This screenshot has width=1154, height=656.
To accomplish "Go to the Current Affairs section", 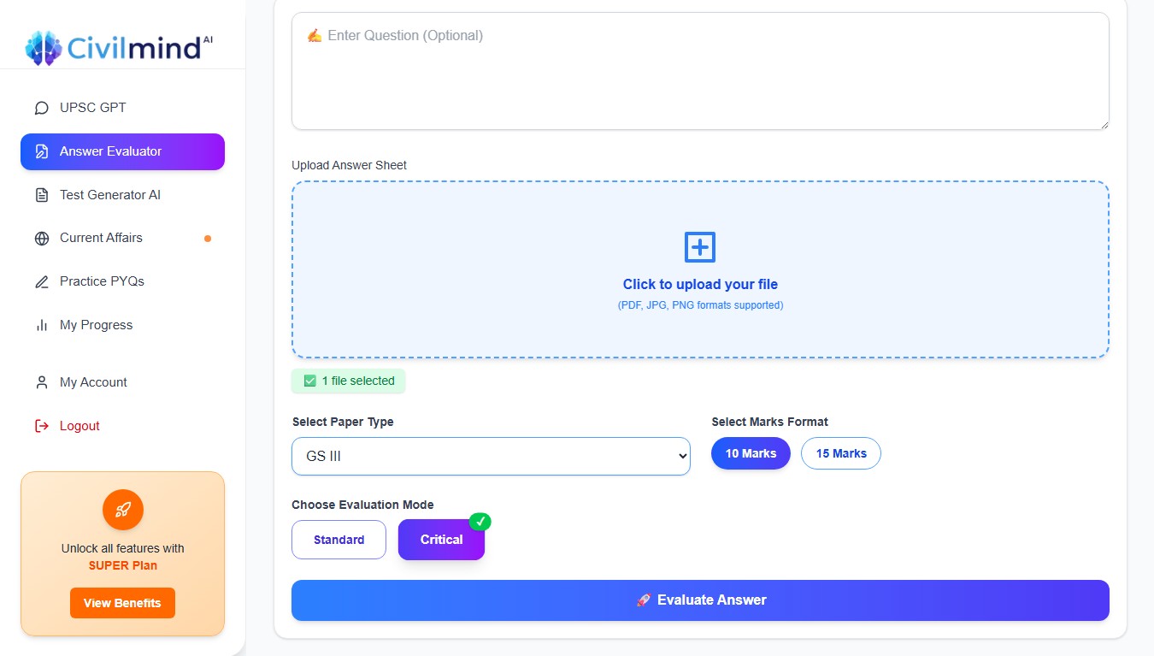I will 101,238.
